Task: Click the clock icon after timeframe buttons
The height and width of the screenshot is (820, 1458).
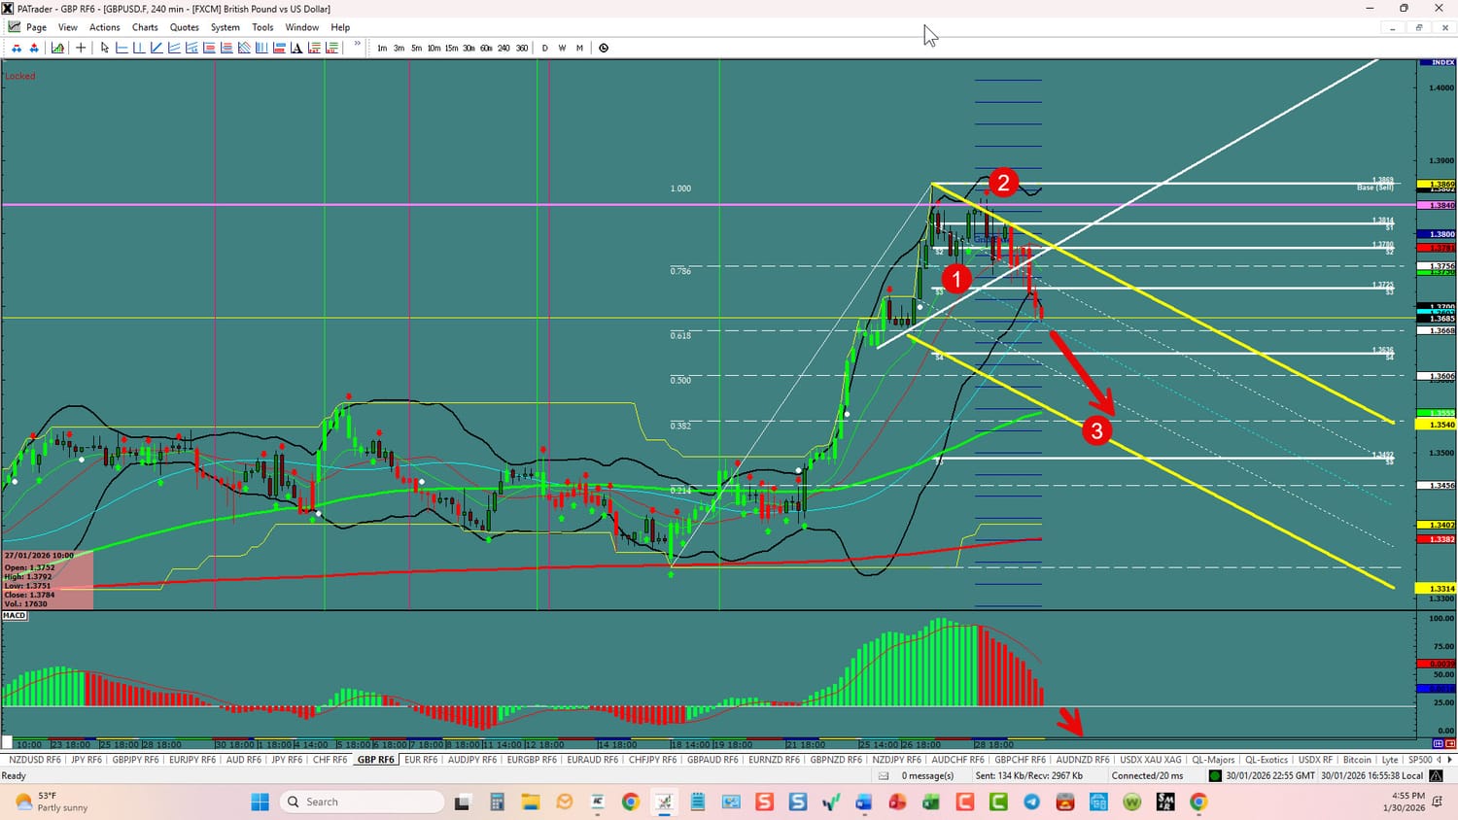Action: click(x=604, y=48)
